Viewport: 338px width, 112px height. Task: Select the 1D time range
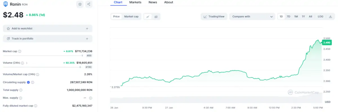coord(281,17)
